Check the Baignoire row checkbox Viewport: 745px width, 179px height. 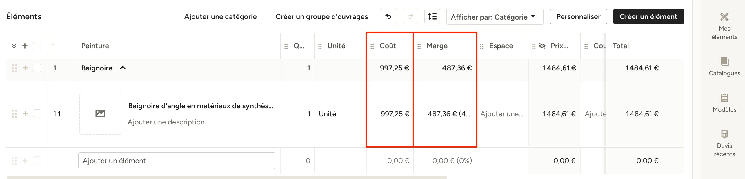point(37,68)
